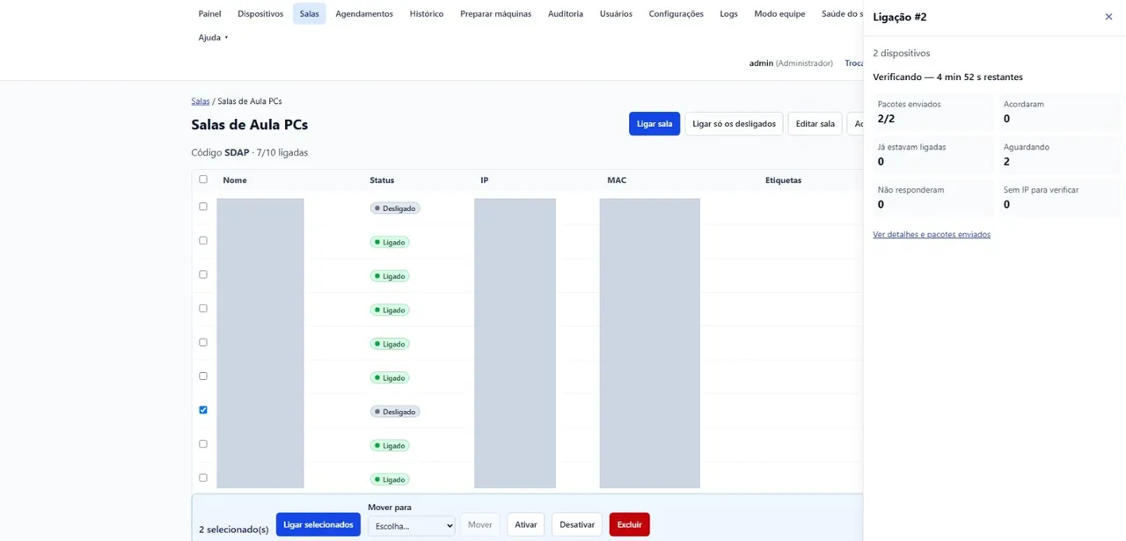Click the Status column header

click(382, 180)
